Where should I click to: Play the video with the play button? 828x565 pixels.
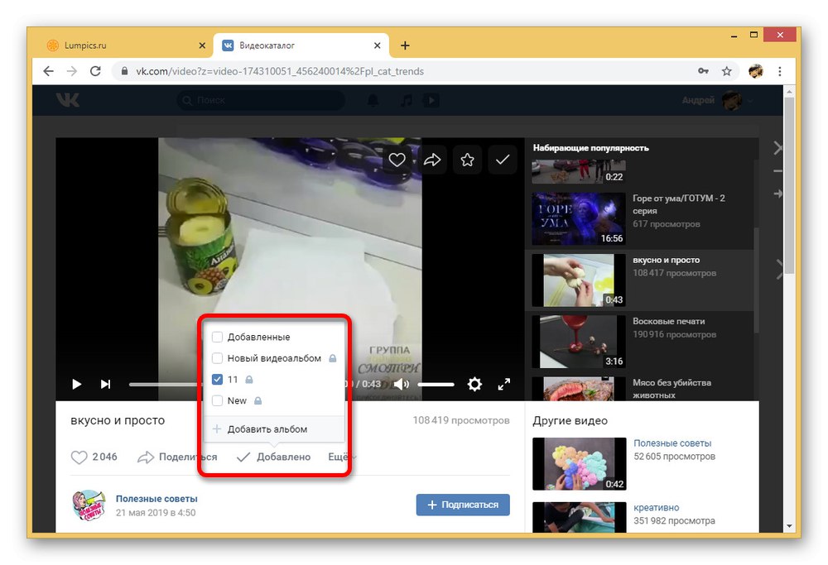click(76, 384)
